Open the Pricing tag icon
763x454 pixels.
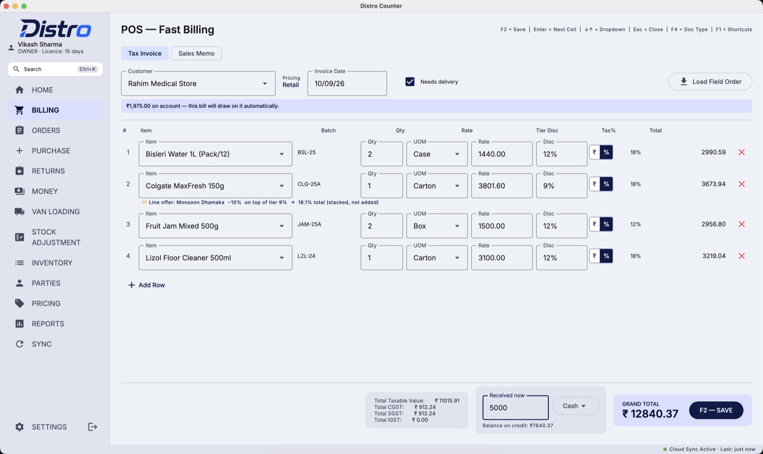pos(20,303)
